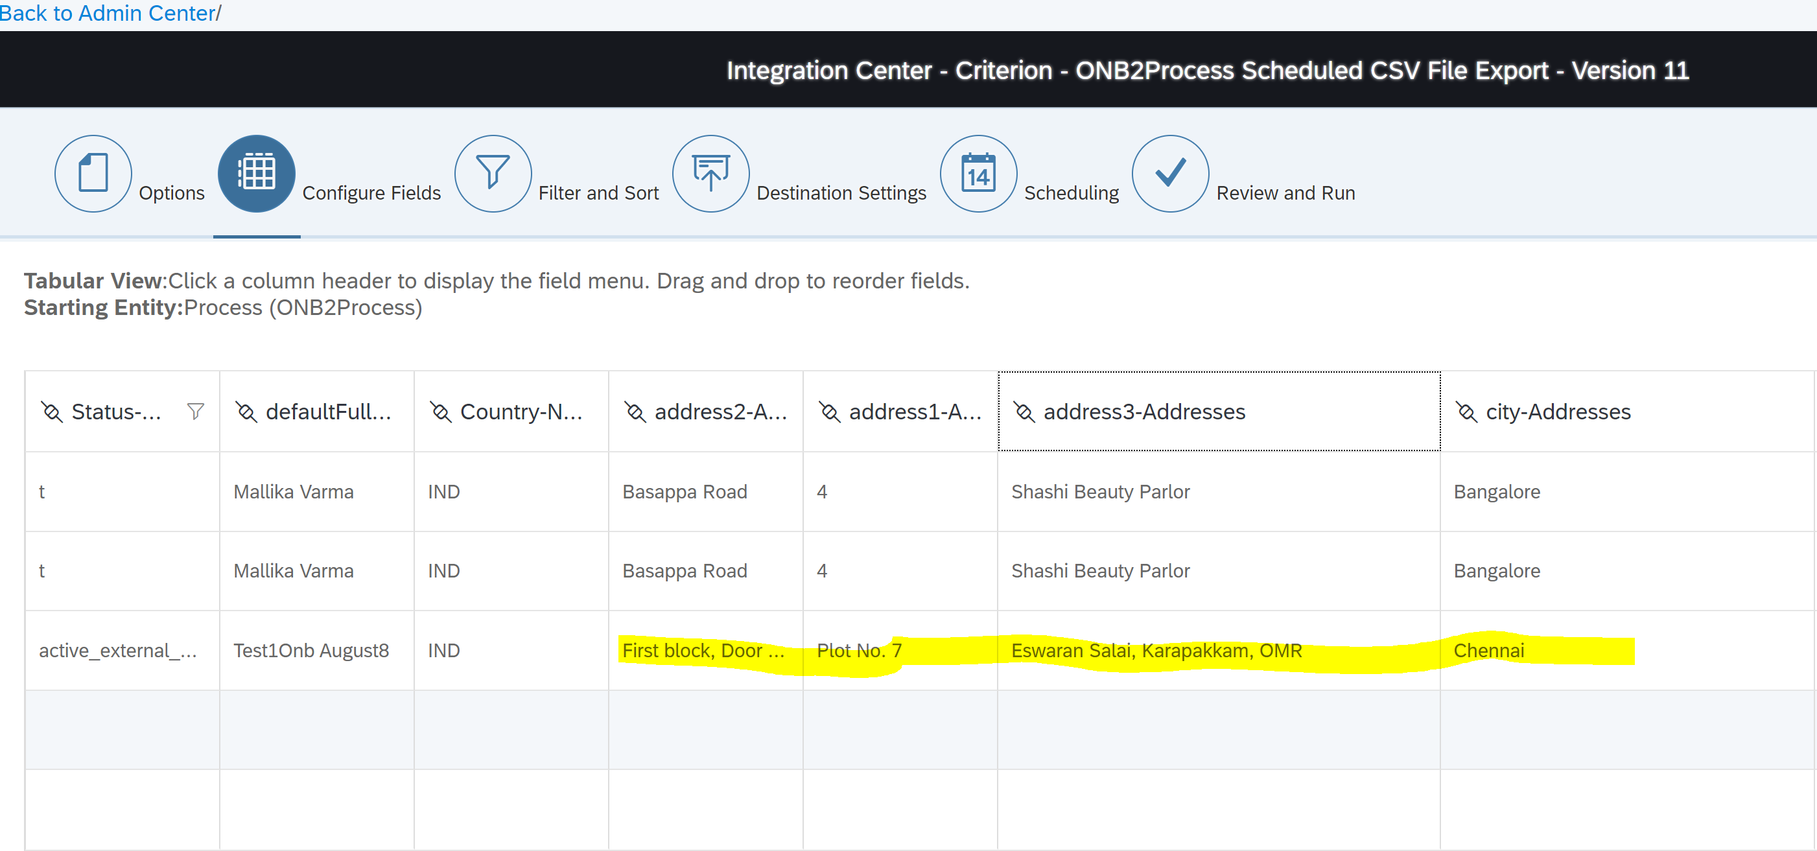Open the Options step icon
Viewport: 1817px width, 851px height.
tap(93, 173)
